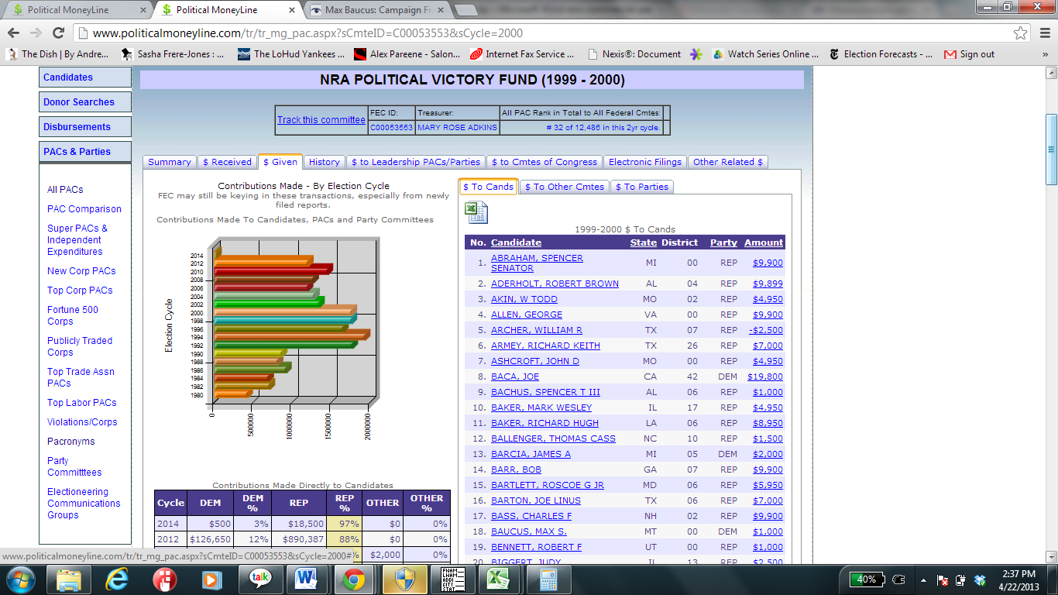The width and height of the screenshot is (1058, 595).
Task: Sort table by Candidate column header
Action: tap(516, 242)
